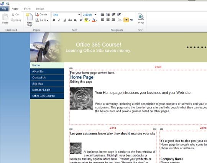This screenshot has width=207, height=163.
Task: Toggle right-to-left text direction
Action: point(131,20)
